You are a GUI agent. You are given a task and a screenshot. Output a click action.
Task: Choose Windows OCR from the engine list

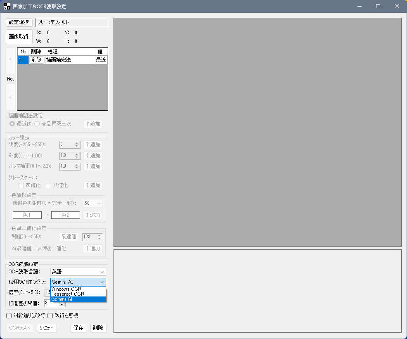coord(78,289)
